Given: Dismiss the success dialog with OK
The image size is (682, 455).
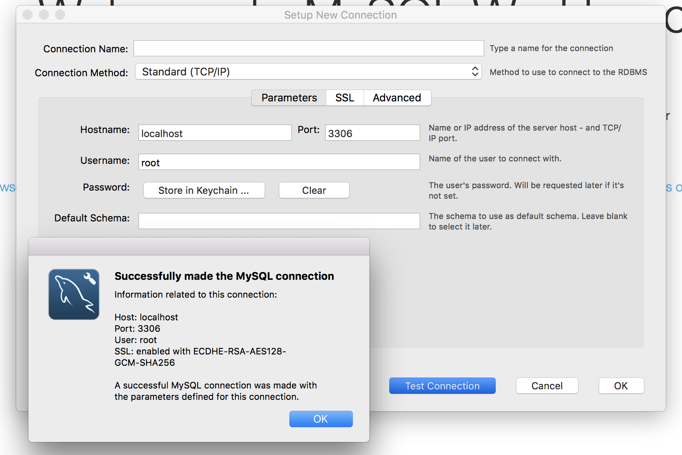Looking at the screenshot, I should 321,419.
